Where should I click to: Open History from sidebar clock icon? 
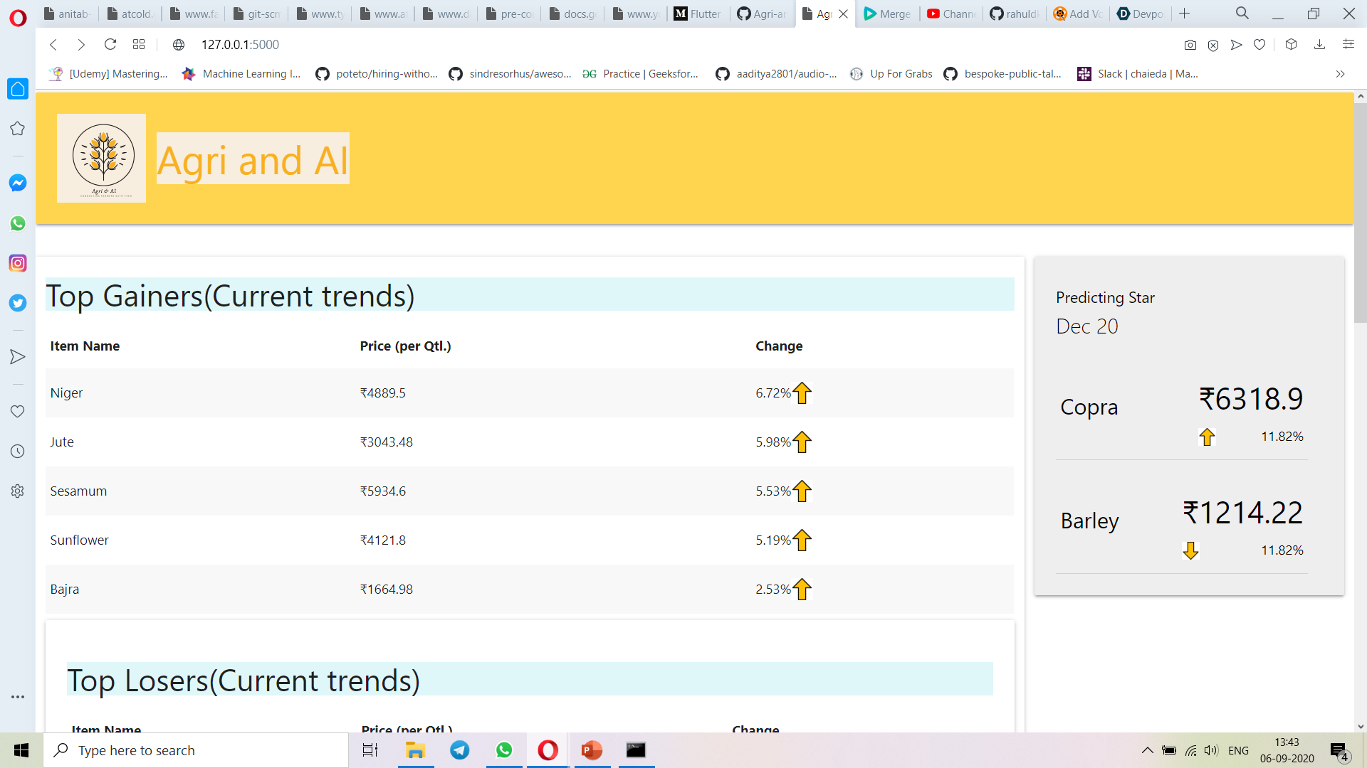[x=18, y=452]
